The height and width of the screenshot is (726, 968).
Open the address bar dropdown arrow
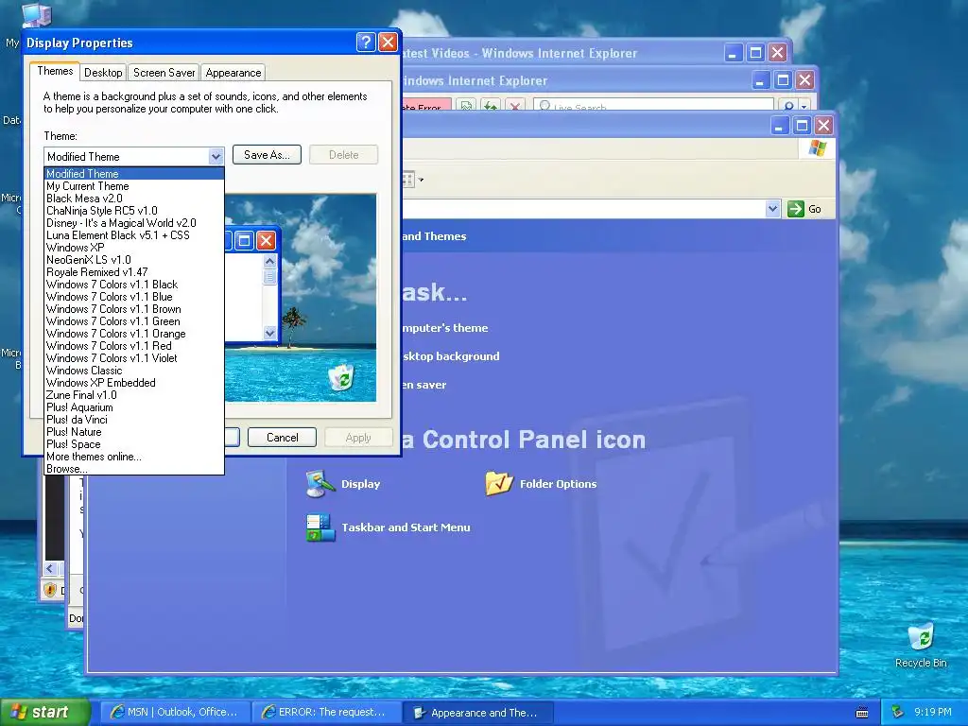pos(772,209)
